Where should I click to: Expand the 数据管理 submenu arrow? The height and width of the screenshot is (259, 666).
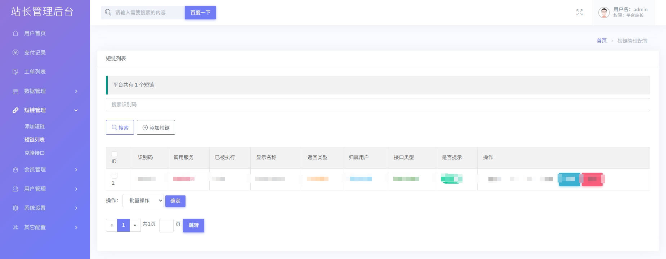pos(76,91)
